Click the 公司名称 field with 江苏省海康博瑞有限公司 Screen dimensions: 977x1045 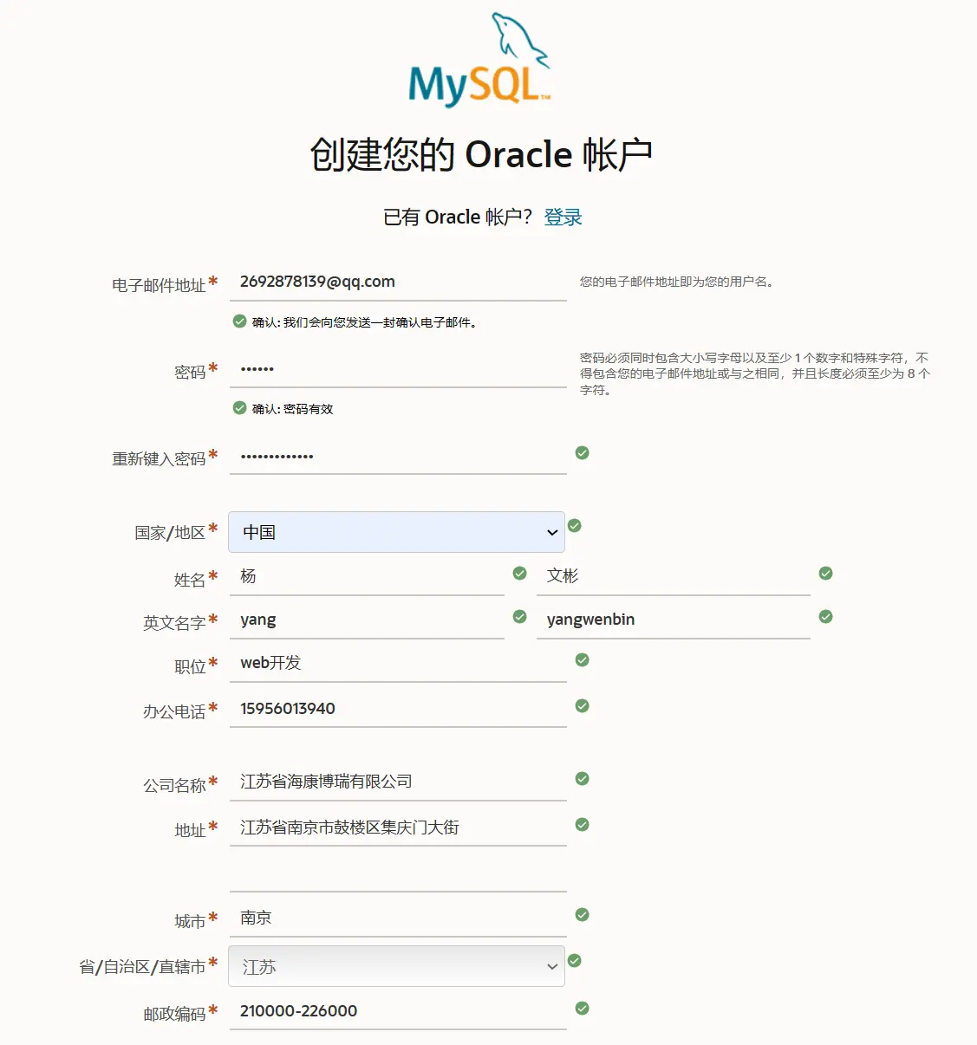[398, 782]
